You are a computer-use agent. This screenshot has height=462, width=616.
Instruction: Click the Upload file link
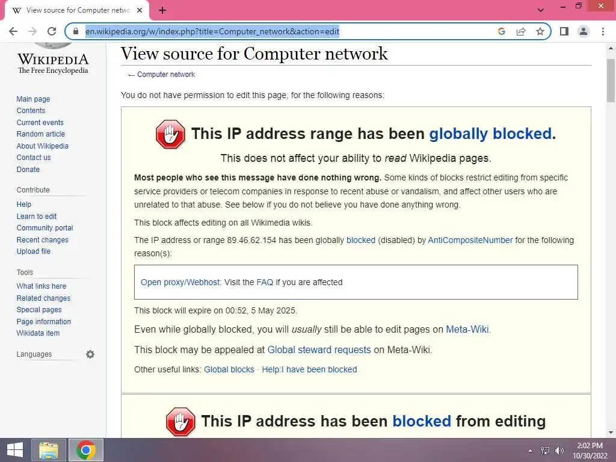34,251
